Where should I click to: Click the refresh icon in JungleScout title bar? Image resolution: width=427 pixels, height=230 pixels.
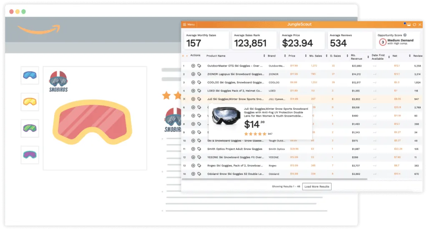tap(414, 25)
